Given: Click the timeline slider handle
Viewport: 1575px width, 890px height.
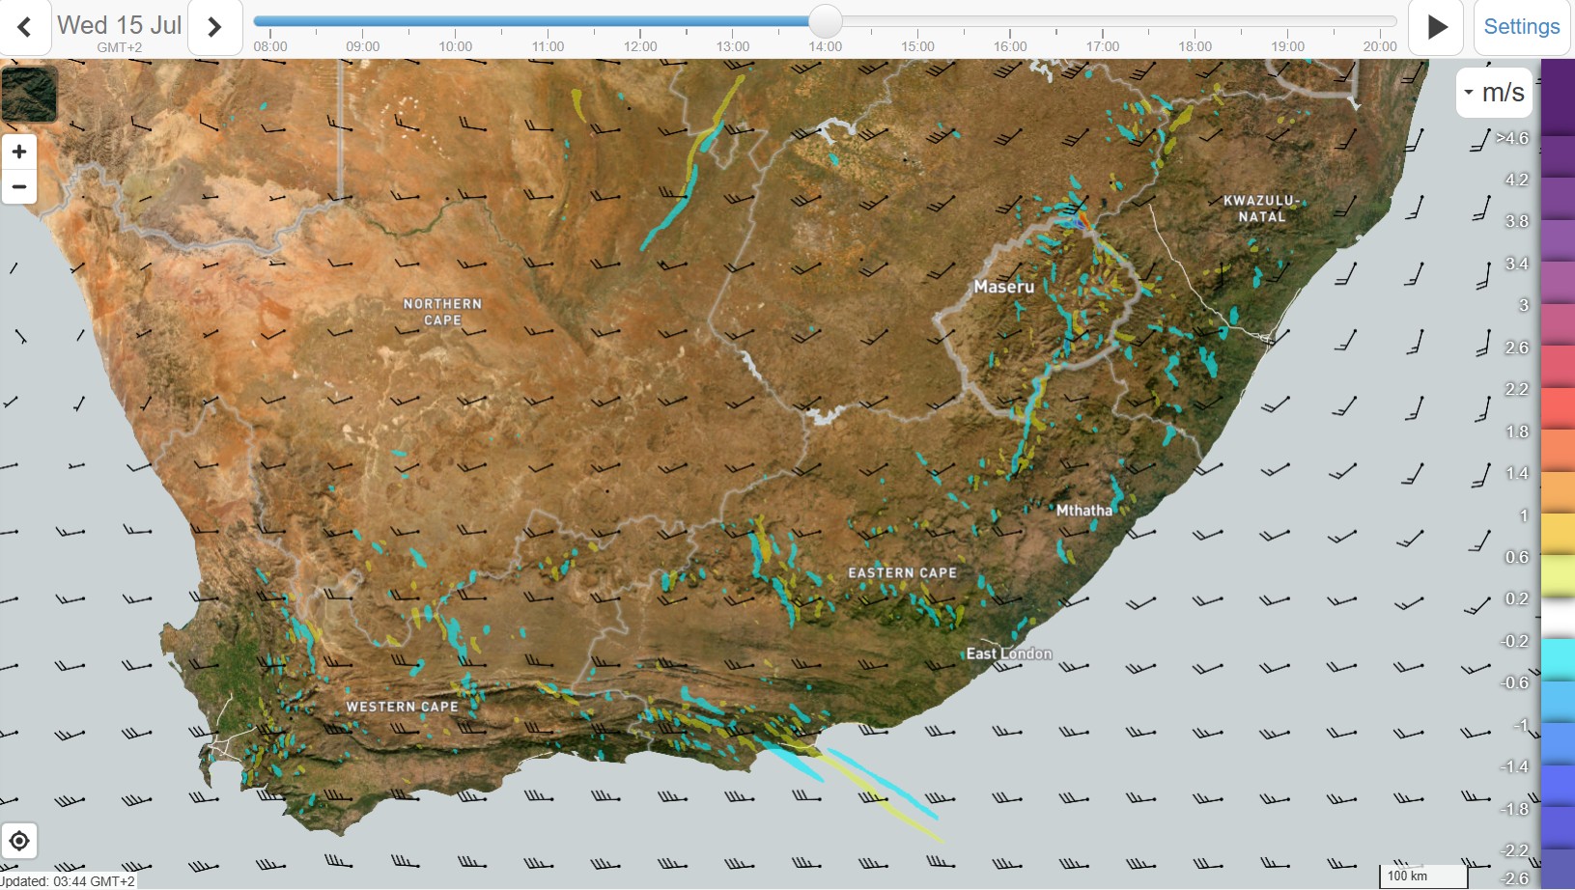Looking at the screenshot, I should 825,20.
